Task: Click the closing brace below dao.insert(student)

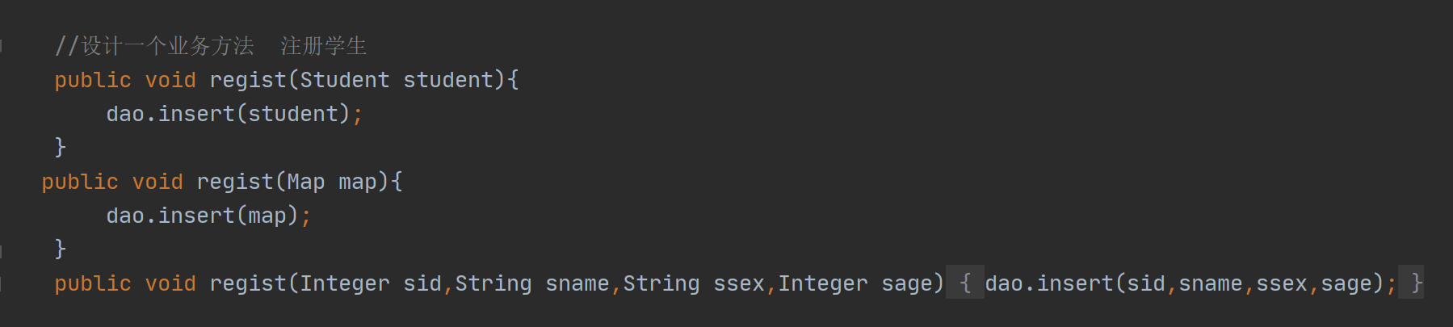Action: tap(60, 147)
